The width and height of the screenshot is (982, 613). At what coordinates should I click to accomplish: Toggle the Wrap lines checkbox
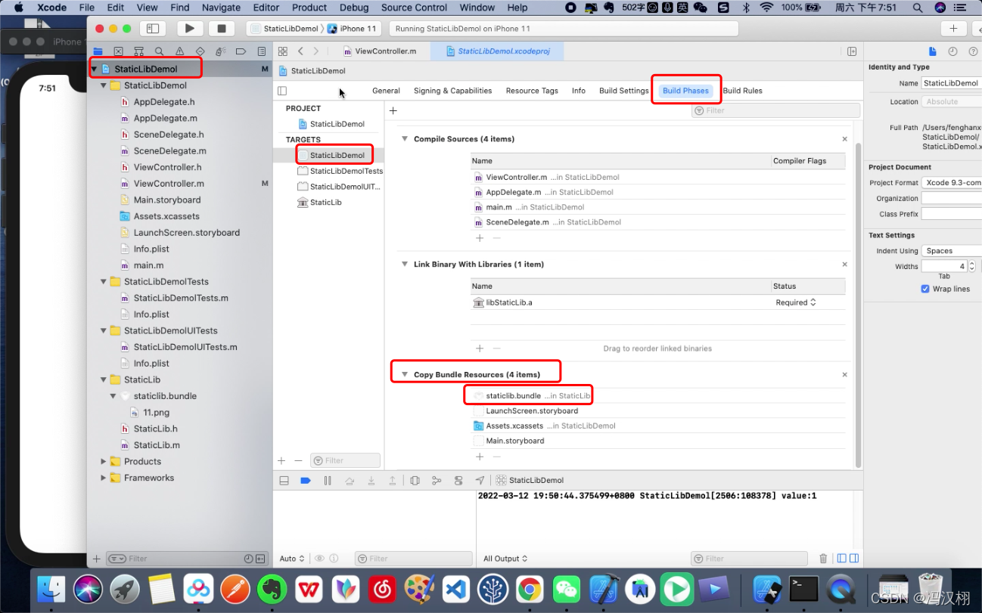point(925,289)
